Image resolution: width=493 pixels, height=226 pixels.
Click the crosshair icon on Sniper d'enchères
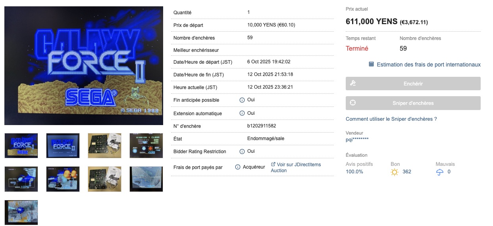pos(352,103)
